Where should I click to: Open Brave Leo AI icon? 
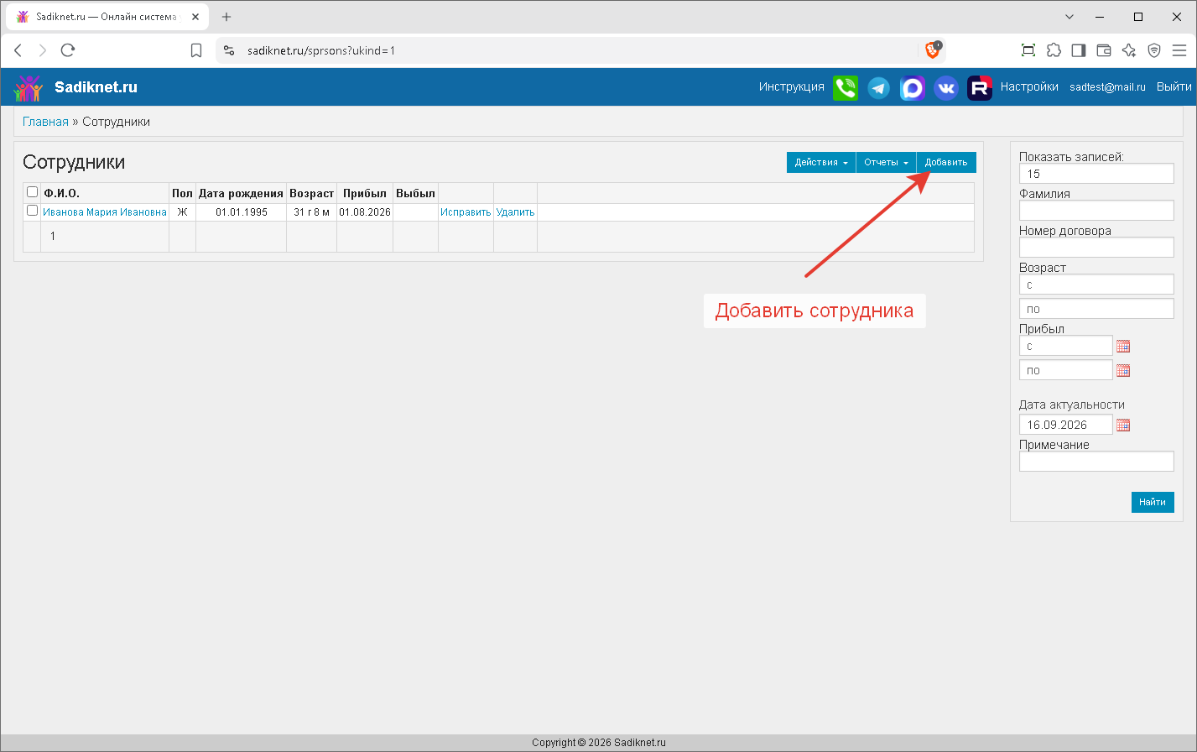(1129, 50)
